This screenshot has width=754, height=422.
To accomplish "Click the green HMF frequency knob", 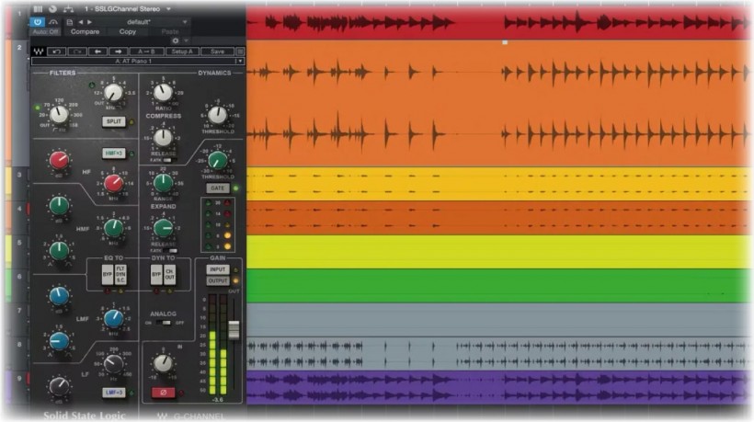I will (x=113, y=228).
